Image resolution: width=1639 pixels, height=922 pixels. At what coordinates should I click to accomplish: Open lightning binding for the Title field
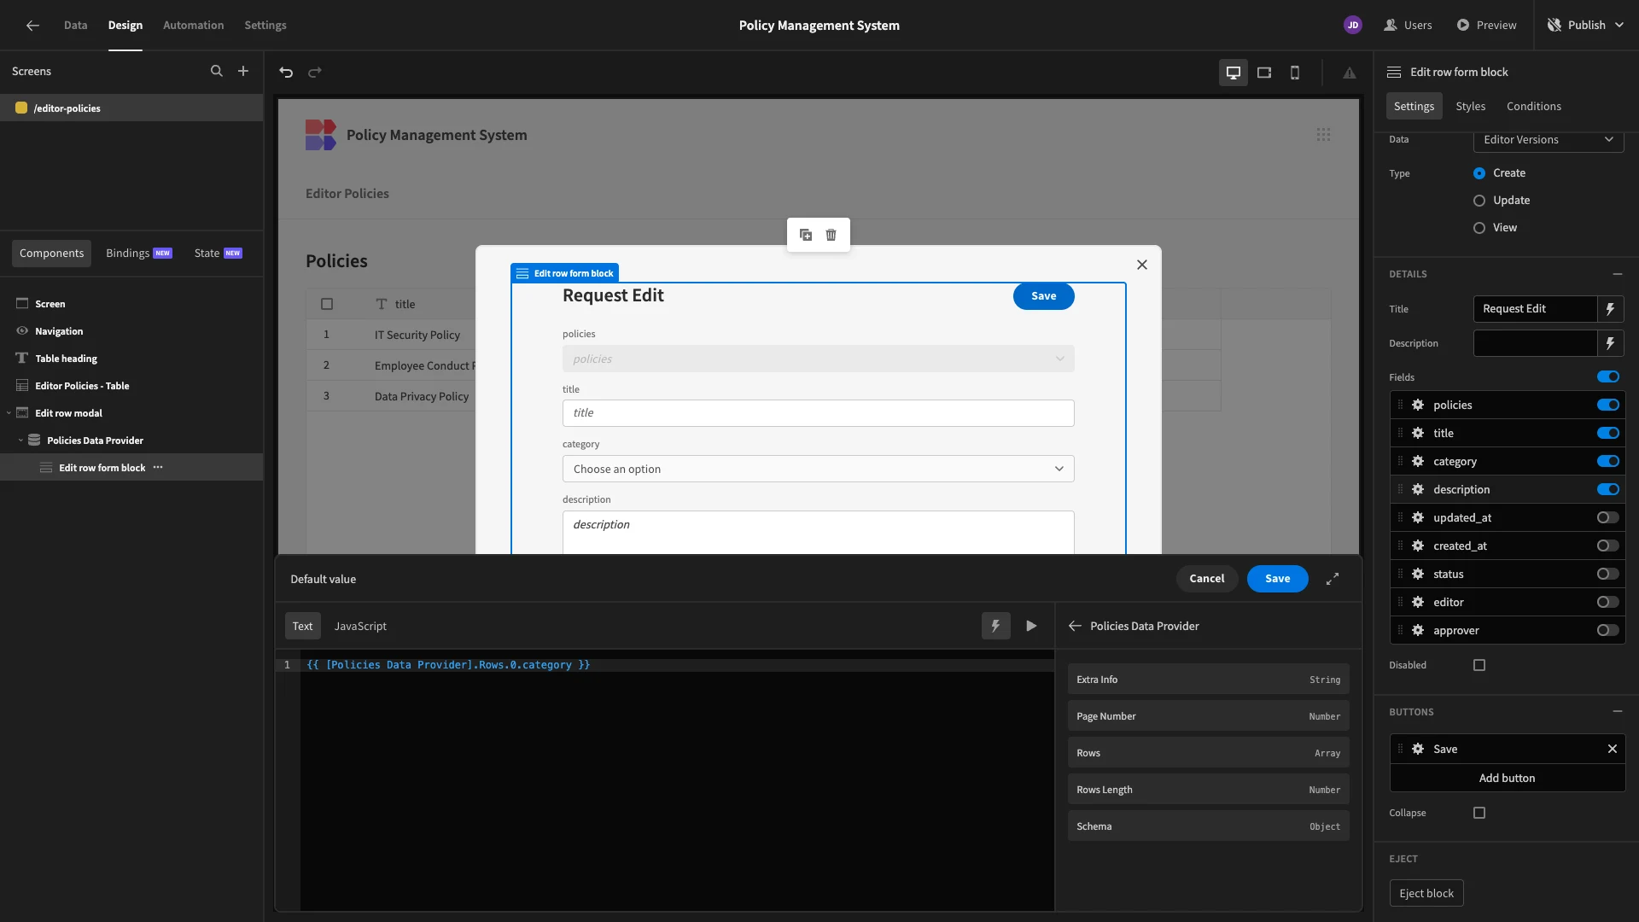(1610, 309)
